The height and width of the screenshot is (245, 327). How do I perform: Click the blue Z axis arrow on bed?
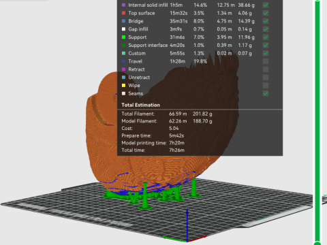coord(187,225)
